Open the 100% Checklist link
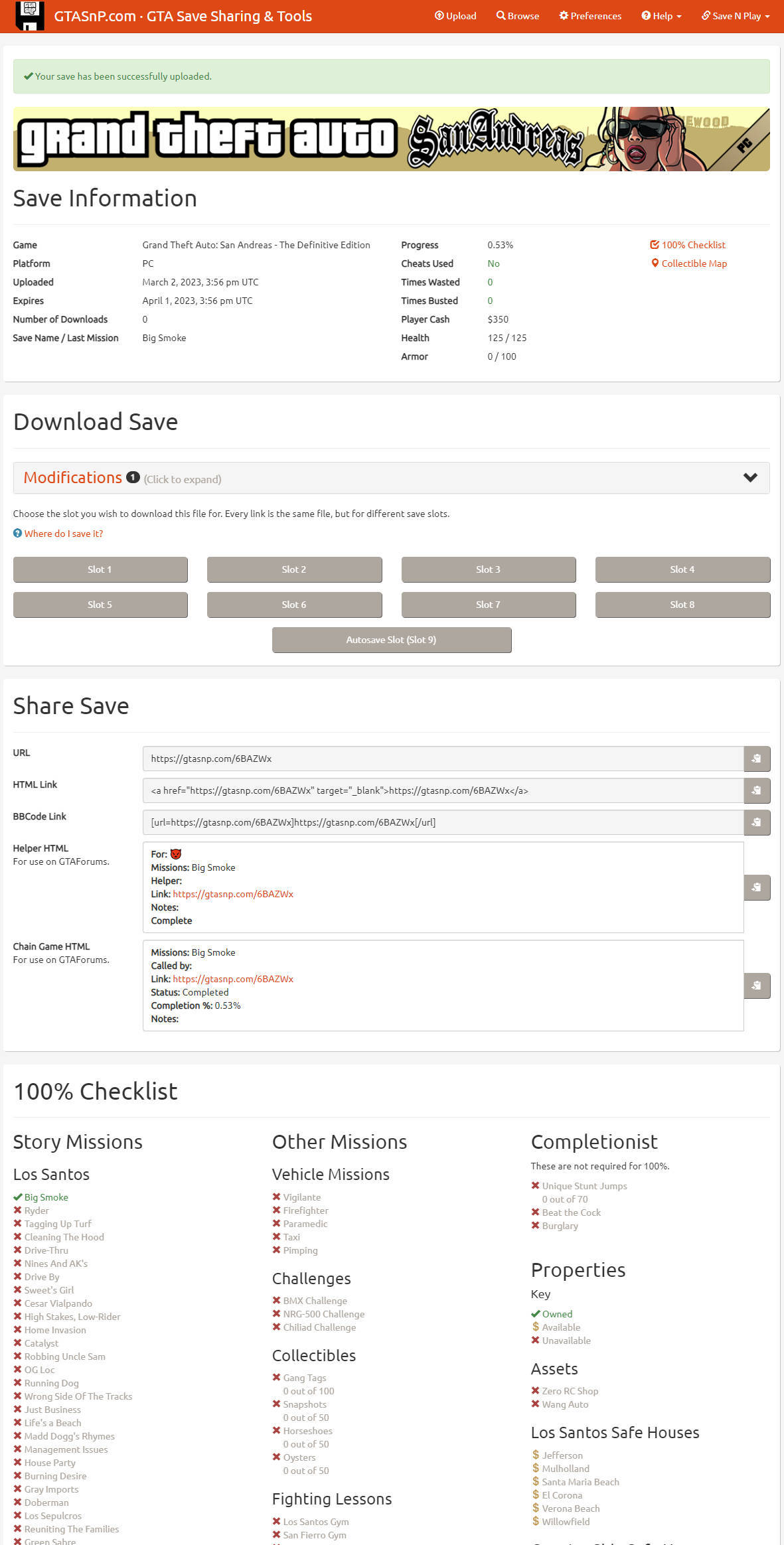 tap(693, 245)
